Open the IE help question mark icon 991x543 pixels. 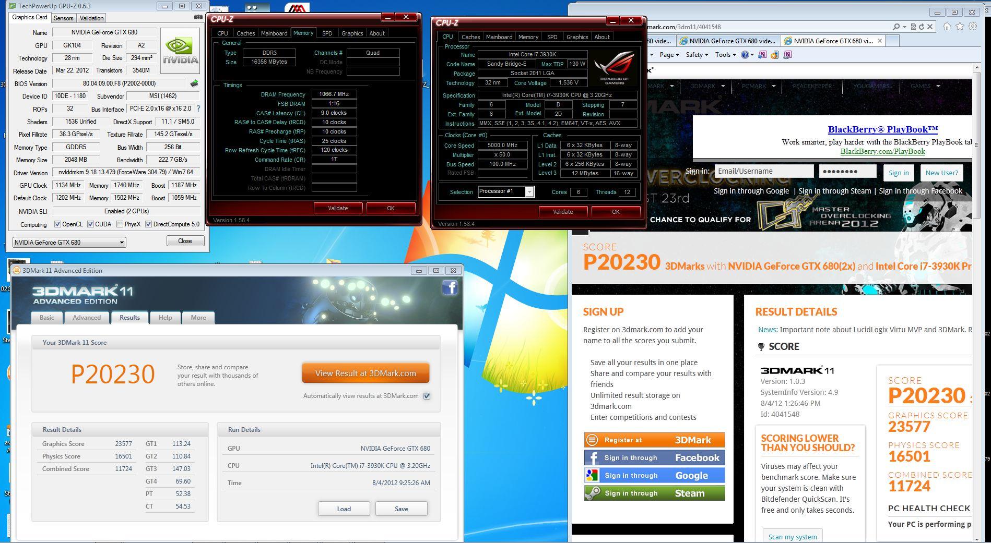click(x=745, y=54)
